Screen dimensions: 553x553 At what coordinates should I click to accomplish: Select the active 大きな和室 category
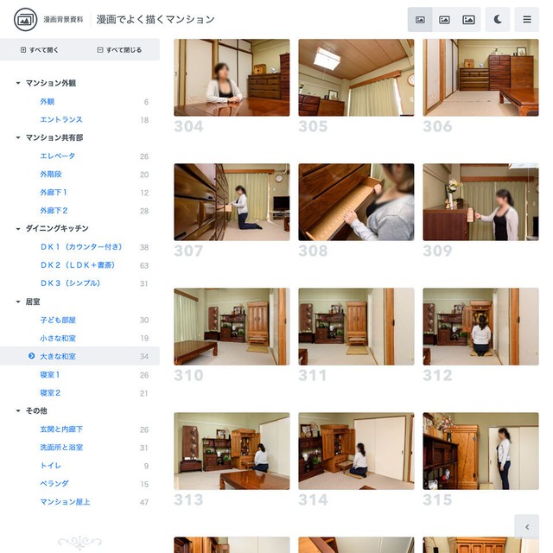pyautogui.click(x=79, y=356)
